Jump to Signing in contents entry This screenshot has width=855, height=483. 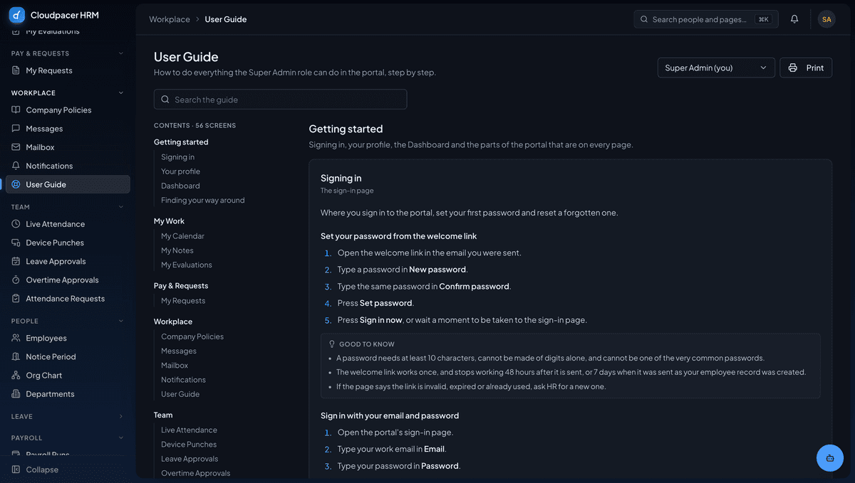click(177, 157)
